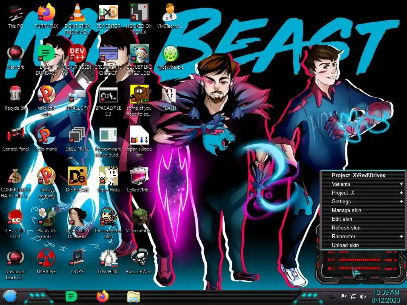Open the VM0Technic desktop icon
Screen dimensions: 407x305
170,16
